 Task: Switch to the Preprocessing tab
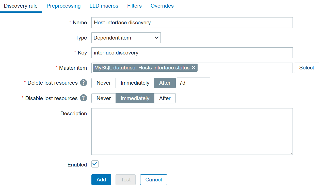coord(63,6)
